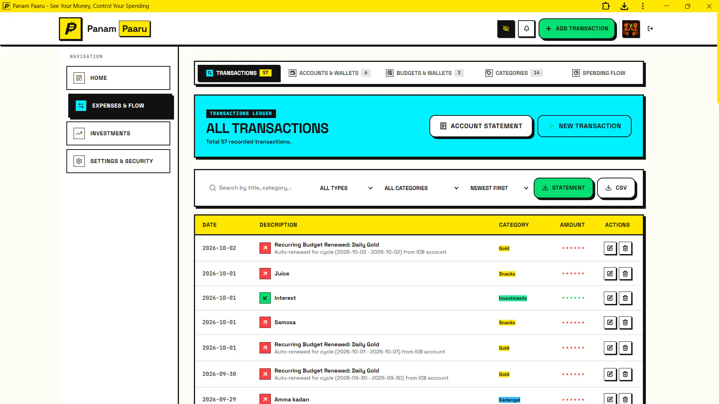The width and height of the screenshot is (719, 404).
Task: Click the hidden amount of the Juice row
Action: click(573, 274)
